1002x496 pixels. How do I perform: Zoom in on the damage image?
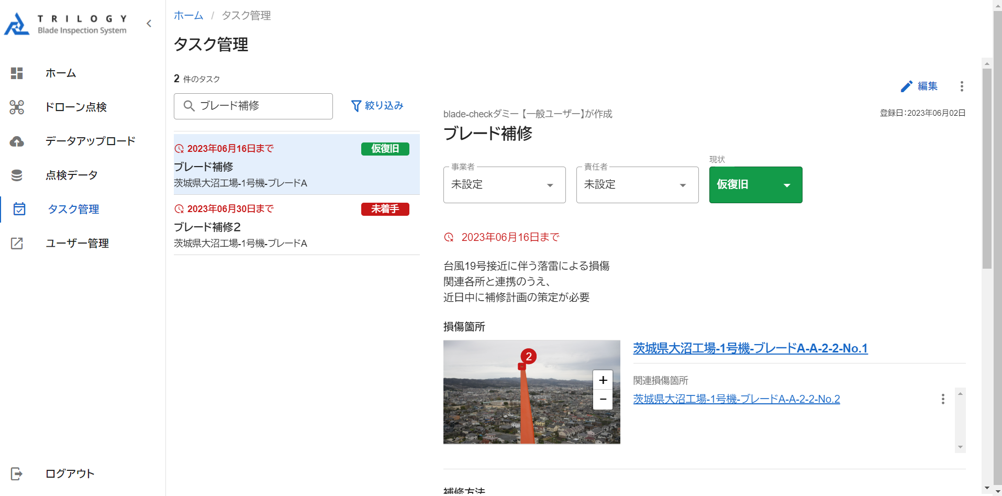click(603, 380)
